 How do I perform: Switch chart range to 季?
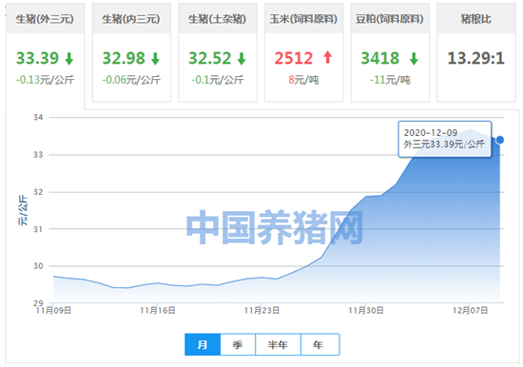pos(238,344)
